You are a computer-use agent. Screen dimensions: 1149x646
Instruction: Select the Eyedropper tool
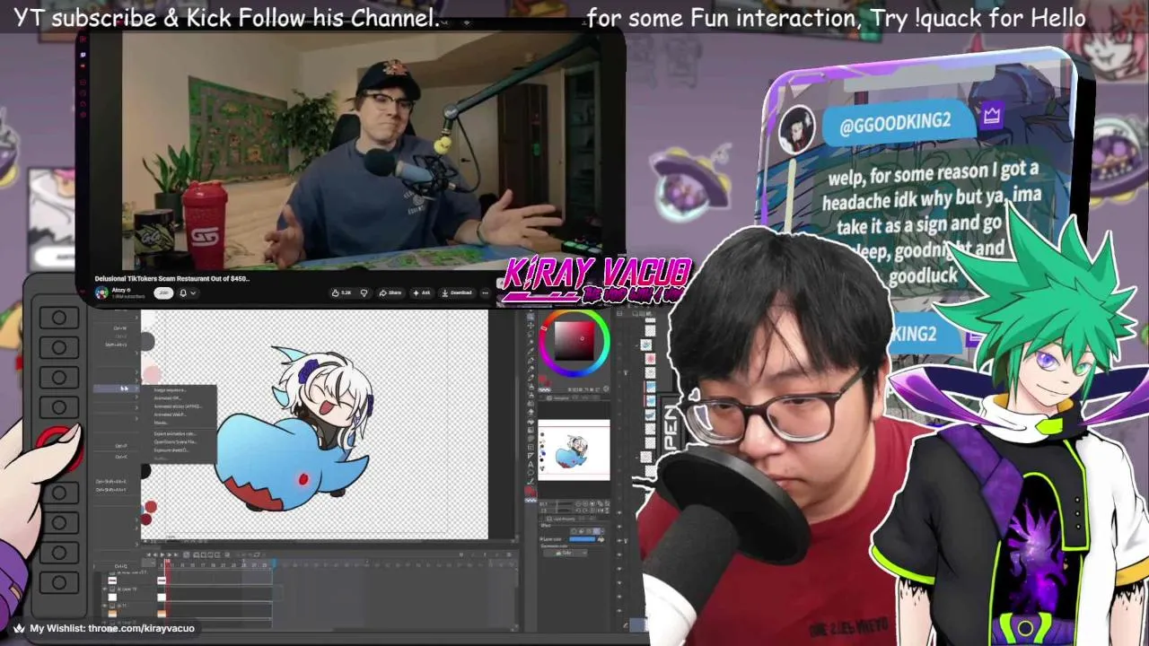point(531,351)
